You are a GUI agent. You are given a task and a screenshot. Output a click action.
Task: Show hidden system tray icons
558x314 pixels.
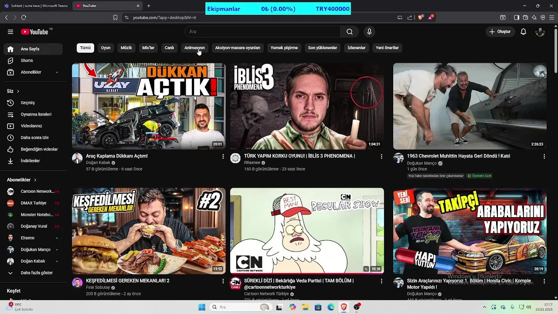pyautogui.click(x=484, y=307)
